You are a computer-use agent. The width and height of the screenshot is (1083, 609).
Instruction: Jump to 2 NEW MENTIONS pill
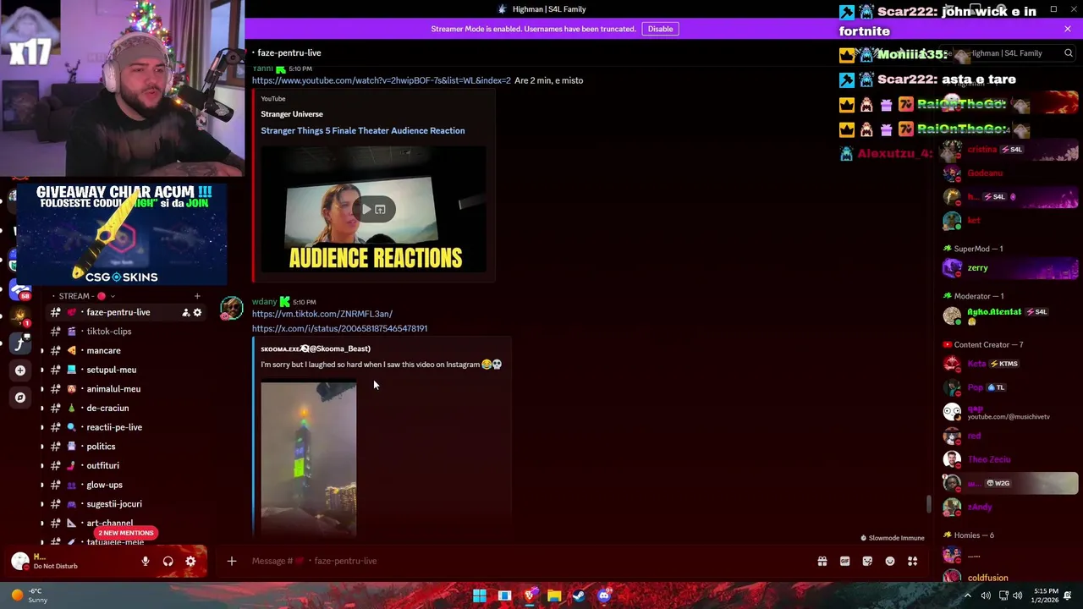[x=125, y=533]
